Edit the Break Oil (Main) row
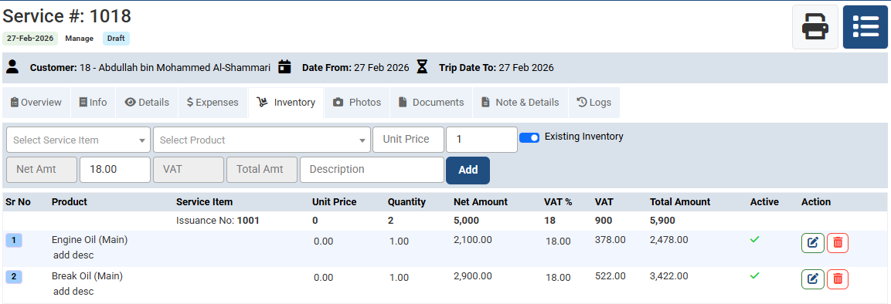This screenshot has height=304, width=891. tap(813, 279)
